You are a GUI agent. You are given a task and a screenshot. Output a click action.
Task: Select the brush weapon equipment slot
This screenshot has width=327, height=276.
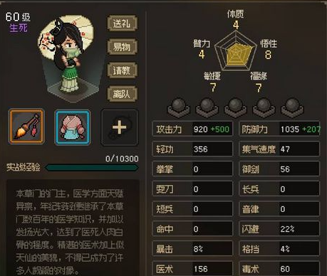tap(26, 127)
